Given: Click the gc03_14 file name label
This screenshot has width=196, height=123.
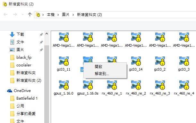Looking at the screenshot, I should (x=136, y=69).
